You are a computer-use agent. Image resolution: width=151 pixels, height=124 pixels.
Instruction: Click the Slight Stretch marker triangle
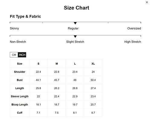tap(75, 36)
